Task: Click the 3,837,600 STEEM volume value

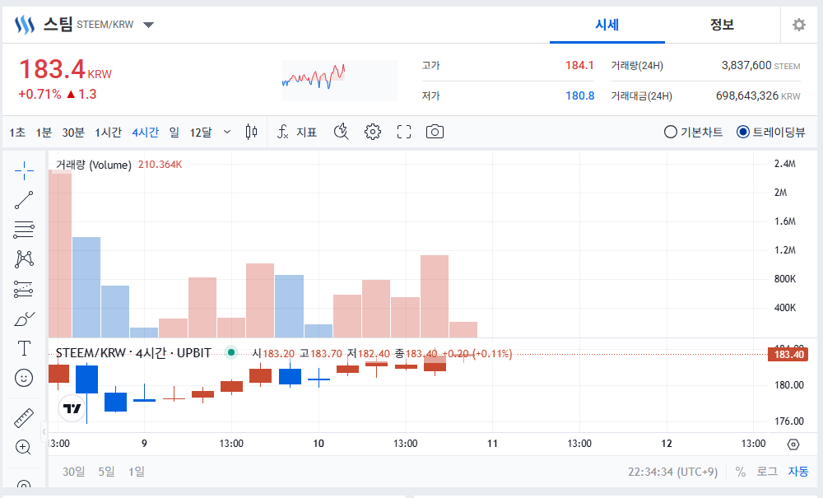Action: pos(760,66)
